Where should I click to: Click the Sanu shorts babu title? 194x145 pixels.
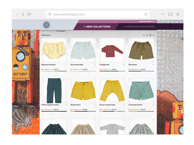coord(77,65)
